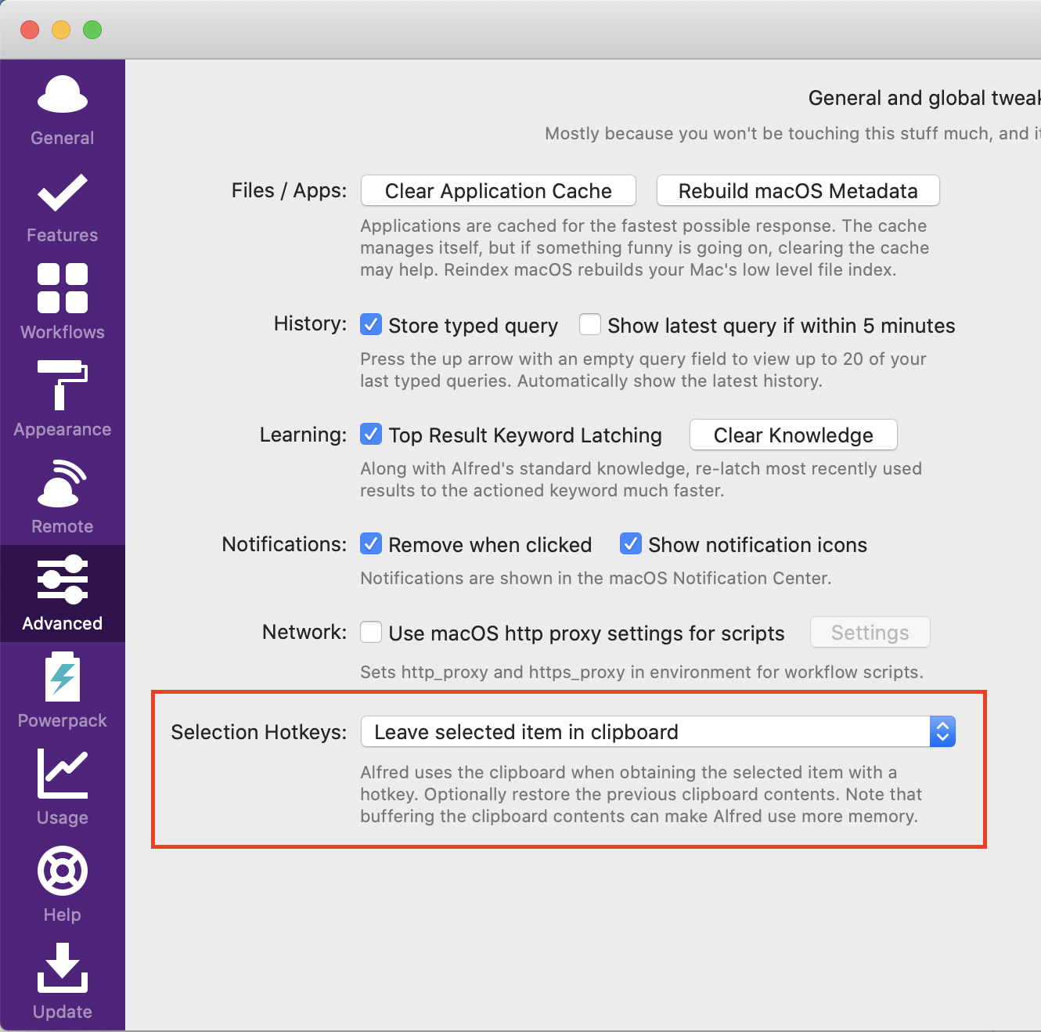Click the Network proxy Settings button
The image size is (1041, 1032).
870,632
